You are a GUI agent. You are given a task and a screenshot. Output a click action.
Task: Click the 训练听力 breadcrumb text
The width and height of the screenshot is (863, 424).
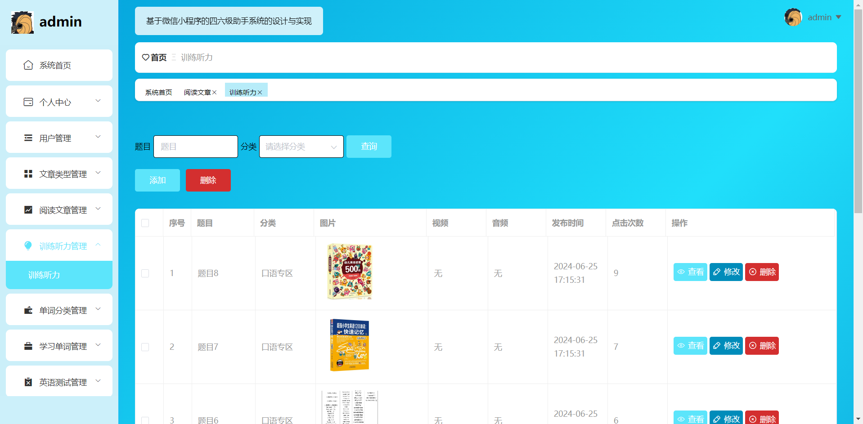197,58
